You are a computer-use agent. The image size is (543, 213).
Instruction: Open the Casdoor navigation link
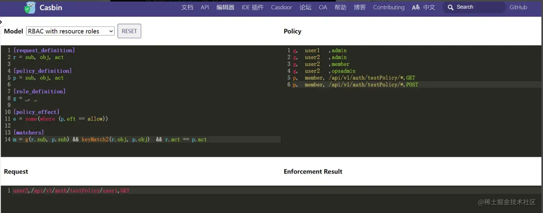(282, 7)
